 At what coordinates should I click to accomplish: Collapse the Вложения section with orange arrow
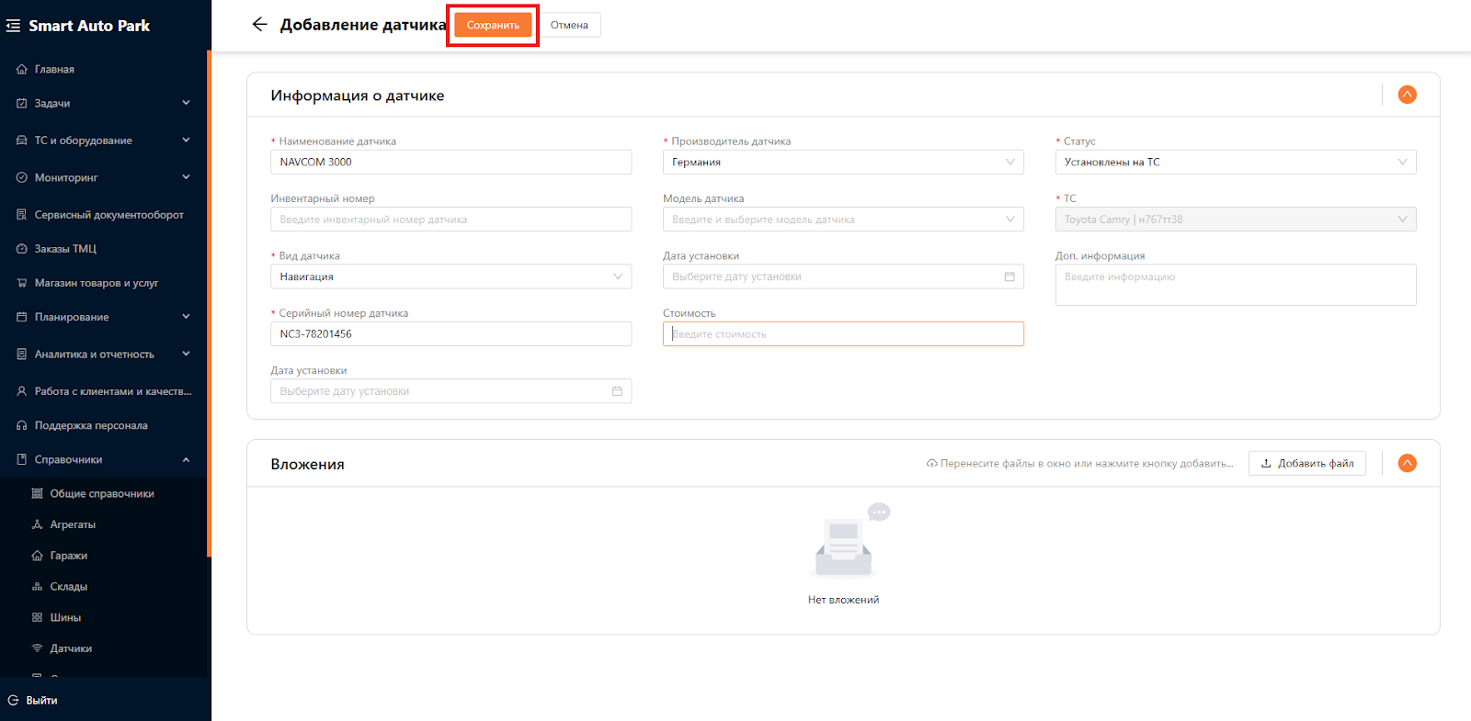(1407, 464)
